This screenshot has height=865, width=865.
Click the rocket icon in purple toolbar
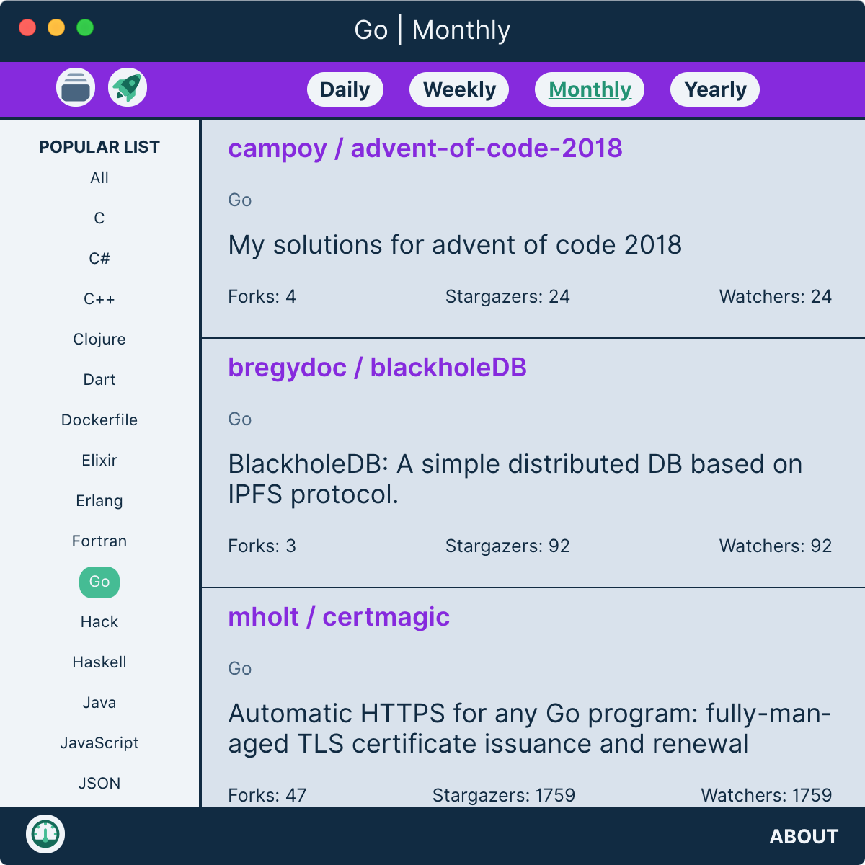[128, 88]
